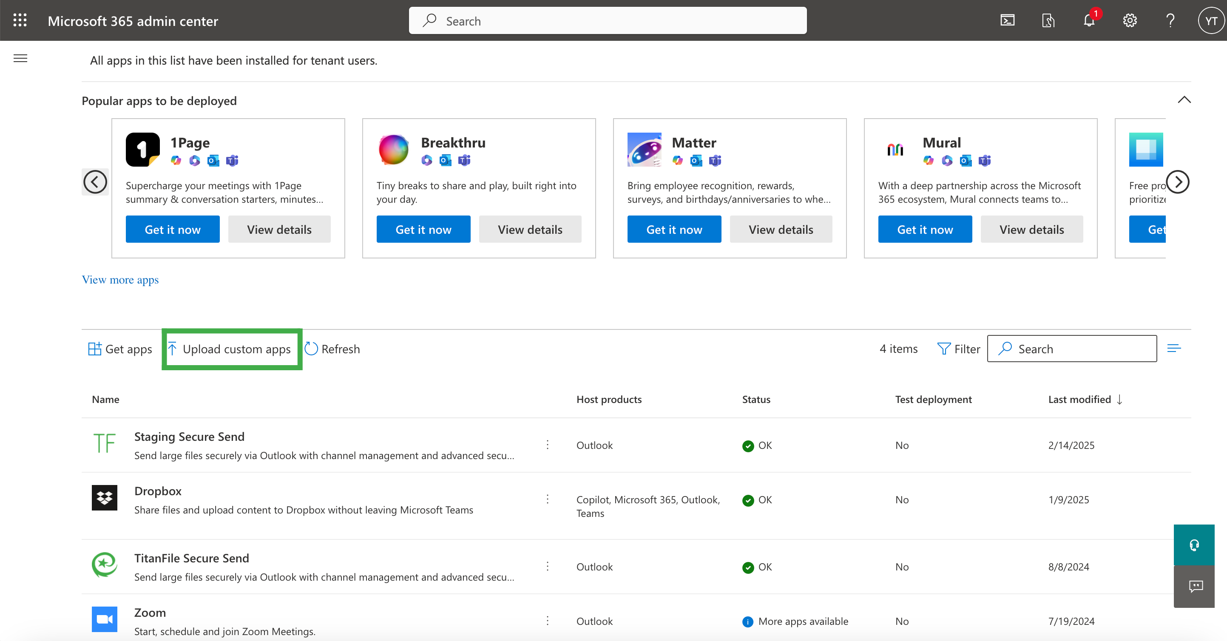The width and height of the screenshot is (1227, 641).
Task: Open more options for TitanFile Secure Send
Action: [547, 566]
